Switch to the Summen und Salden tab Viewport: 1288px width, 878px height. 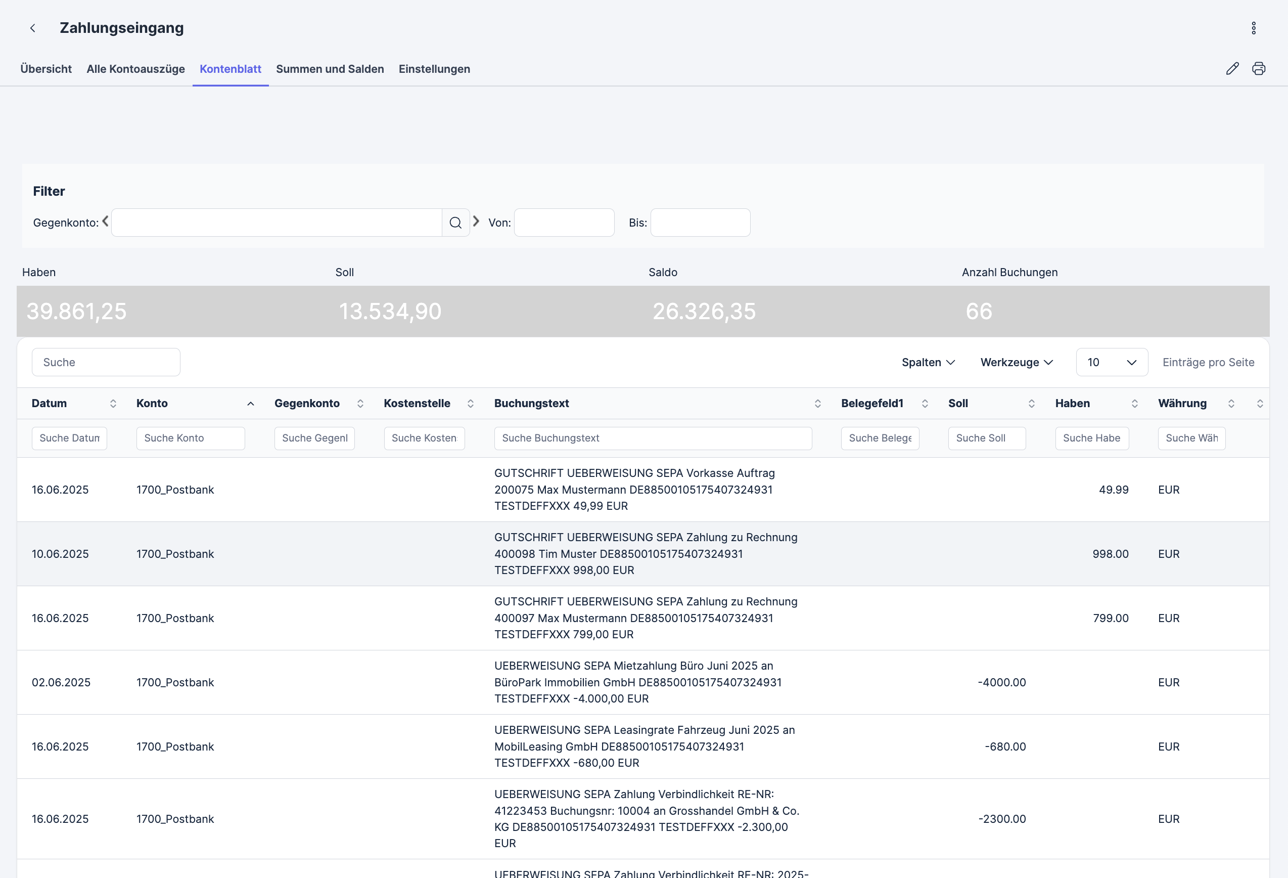point(330,69)
